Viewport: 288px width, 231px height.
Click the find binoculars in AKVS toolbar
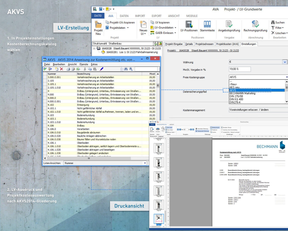(x=126, y=69)
